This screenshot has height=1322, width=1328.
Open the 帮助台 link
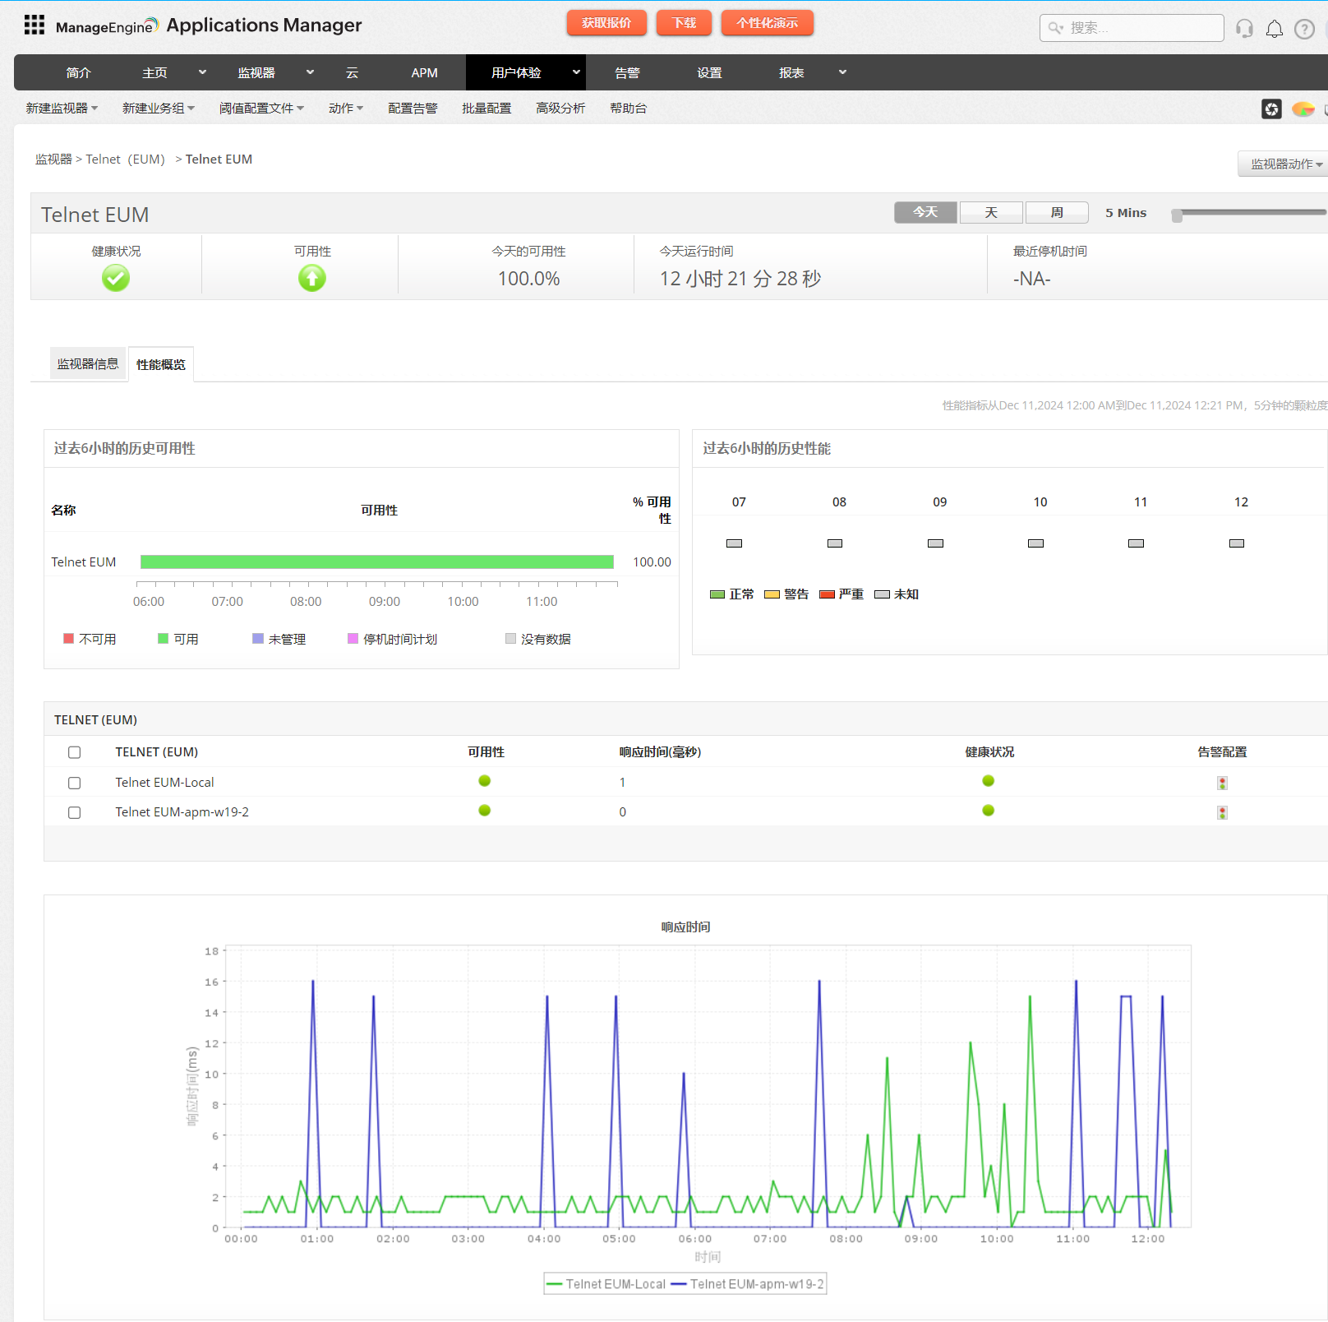pos(628,109)
